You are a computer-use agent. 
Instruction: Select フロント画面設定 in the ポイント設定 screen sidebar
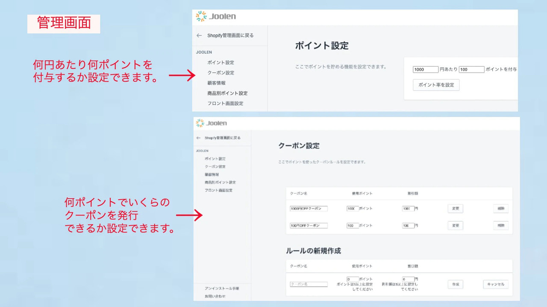(x=226, y=103)
